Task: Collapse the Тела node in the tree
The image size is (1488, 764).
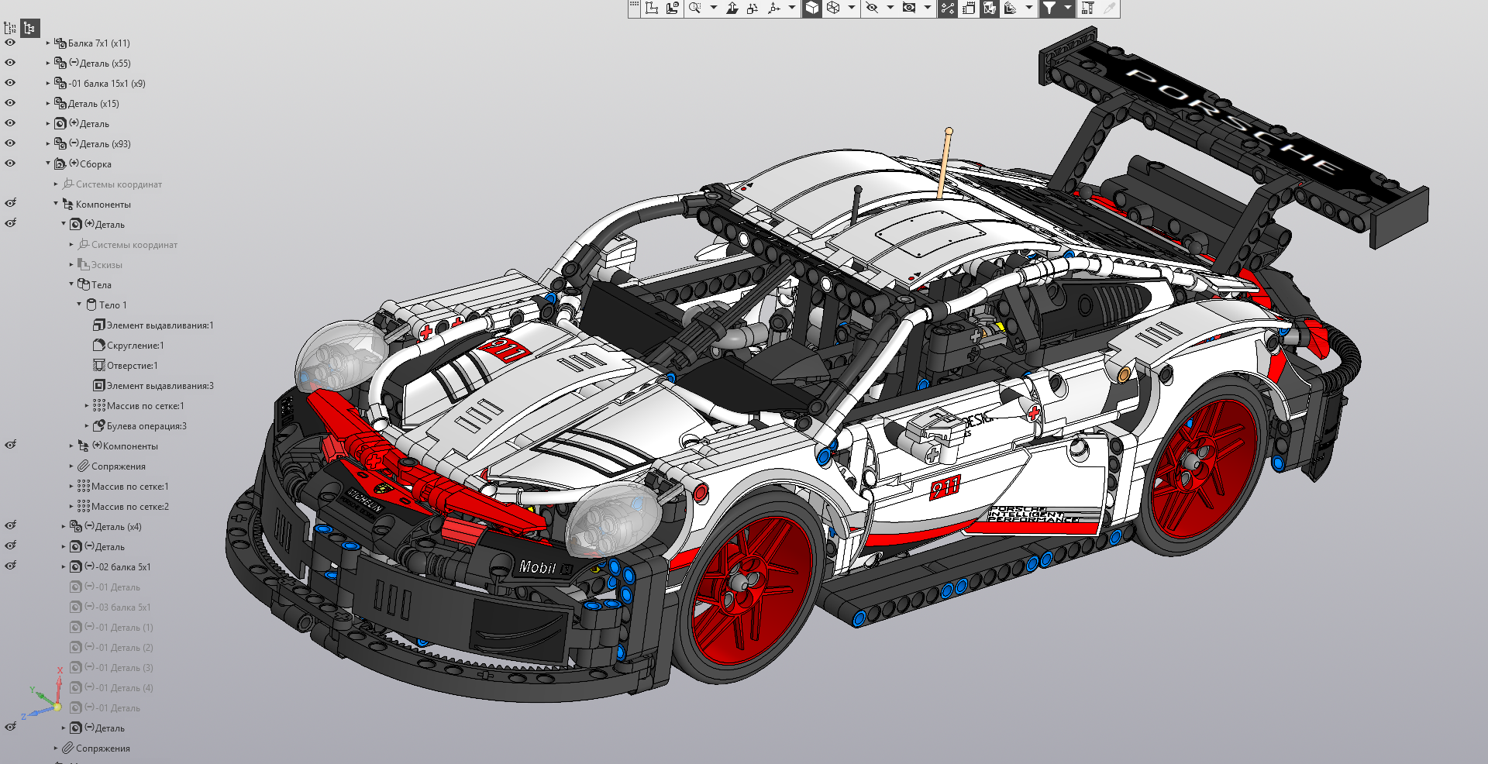Action: 71,284
